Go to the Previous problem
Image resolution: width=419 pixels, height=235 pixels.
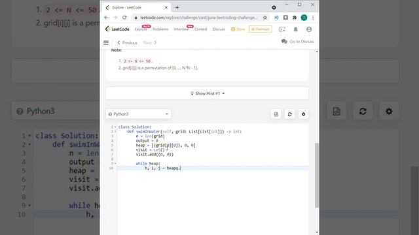(127, 42)
